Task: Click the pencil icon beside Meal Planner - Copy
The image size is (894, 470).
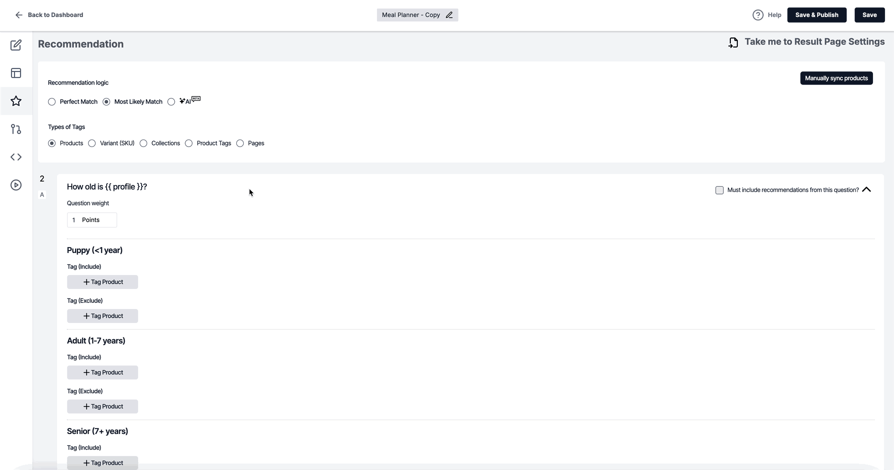Action: pyautogui.click(x=450, y=15)
